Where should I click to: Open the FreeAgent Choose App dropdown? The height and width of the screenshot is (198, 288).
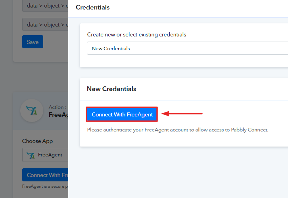click(45, 155)
